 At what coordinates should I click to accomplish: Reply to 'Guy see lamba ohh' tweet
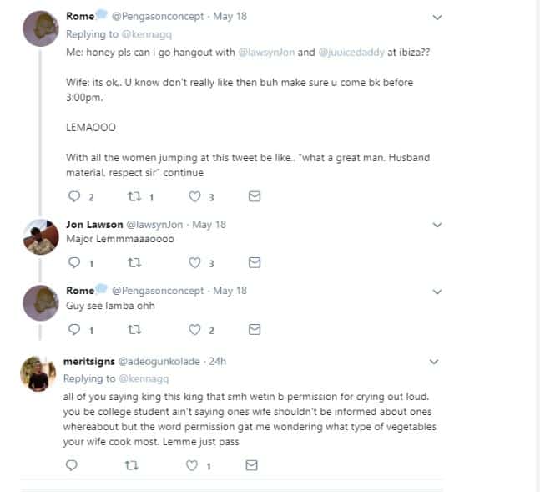pyautogui.click(x=73, y=329)
